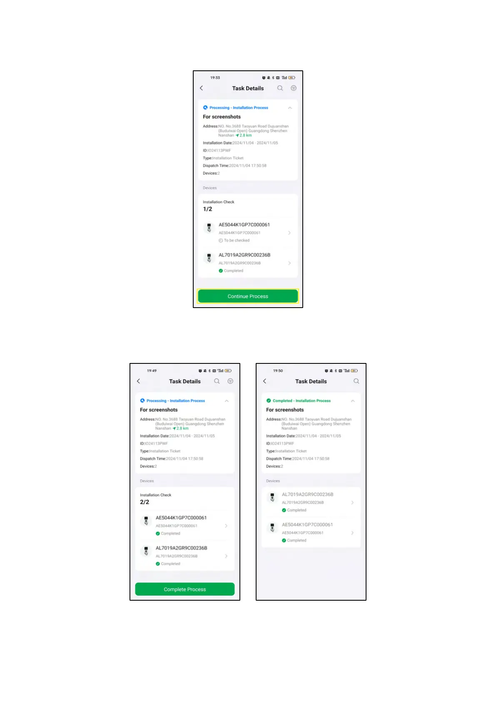
Task: Open AE5044K1GP7C000061 device under 2/2 check
Action: click(x=185, y=525)
